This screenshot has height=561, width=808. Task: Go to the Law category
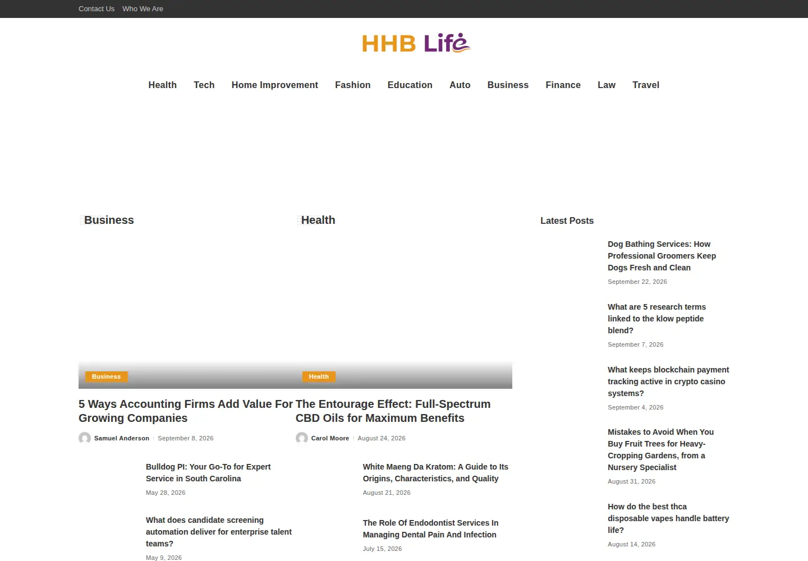tap(607, 85)
